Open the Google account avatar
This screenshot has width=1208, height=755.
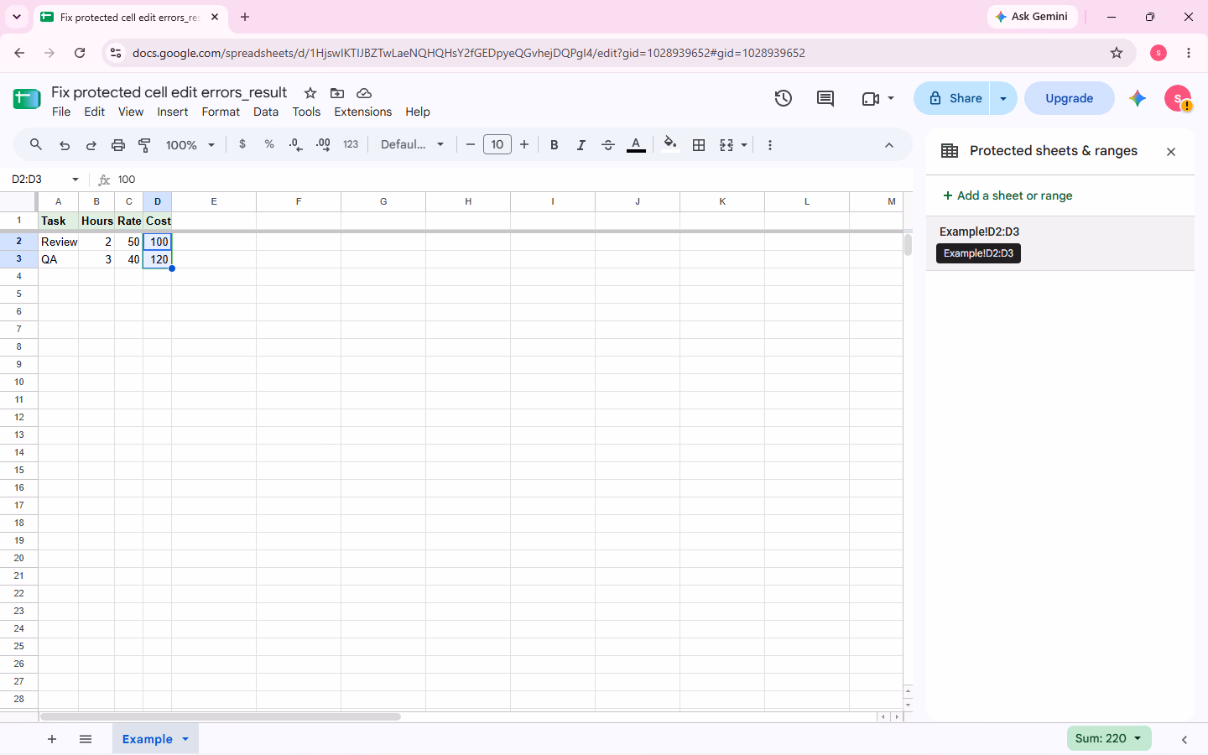click(x=1178, y=98)
